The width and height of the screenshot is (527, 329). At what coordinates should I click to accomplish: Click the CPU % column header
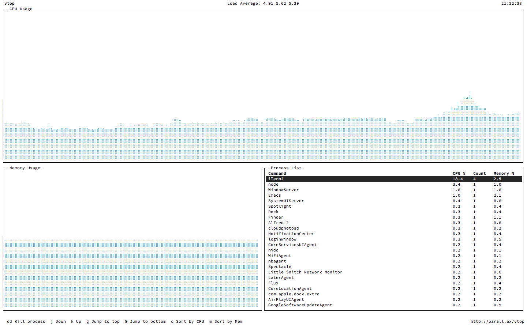click(459, 174)
